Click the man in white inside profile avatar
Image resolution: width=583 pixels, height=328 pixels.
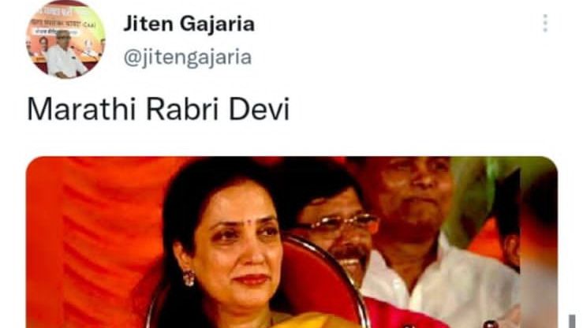coord(63,56)
